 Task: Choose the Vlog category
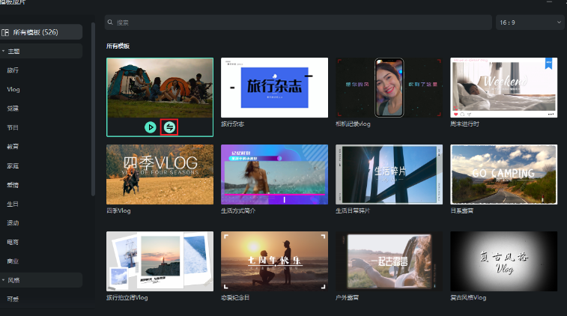pos(13,89)
